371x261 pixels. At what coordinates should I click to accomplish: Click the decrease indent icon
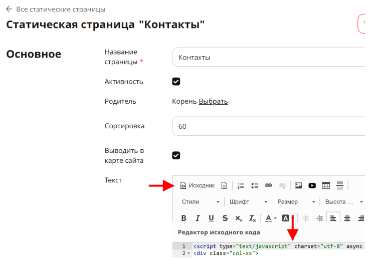306,218
